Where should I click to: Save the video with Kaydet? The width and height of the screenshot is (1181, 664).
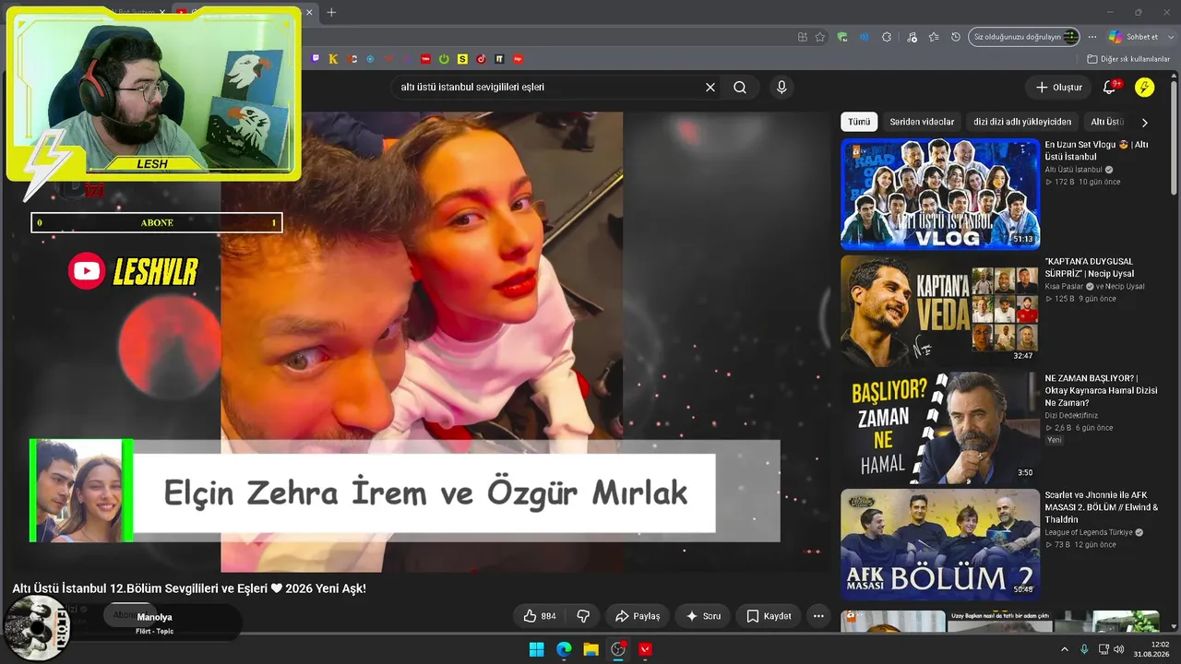click(769, 616)
